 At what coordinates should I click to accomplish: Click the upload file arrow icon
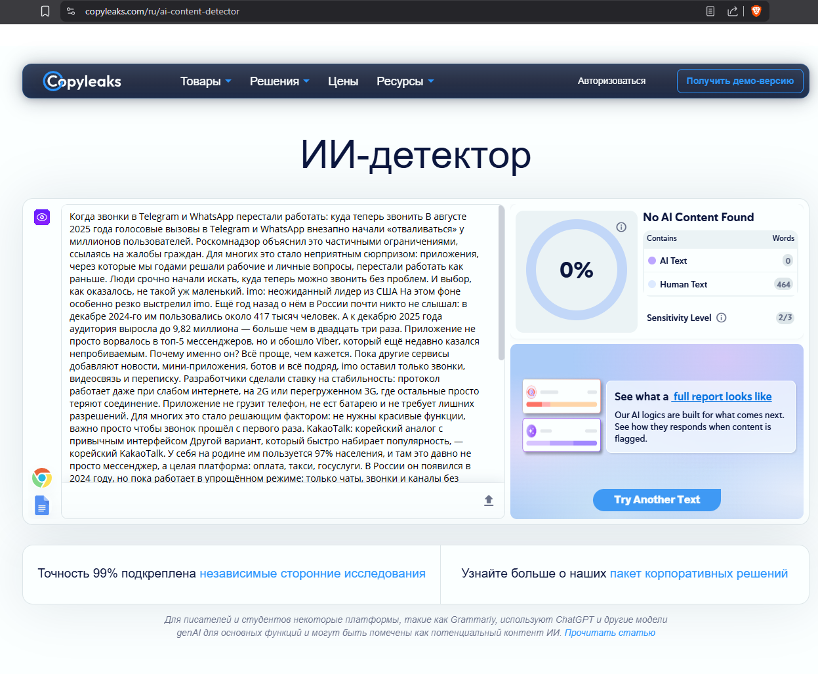(x=489, y=501)
